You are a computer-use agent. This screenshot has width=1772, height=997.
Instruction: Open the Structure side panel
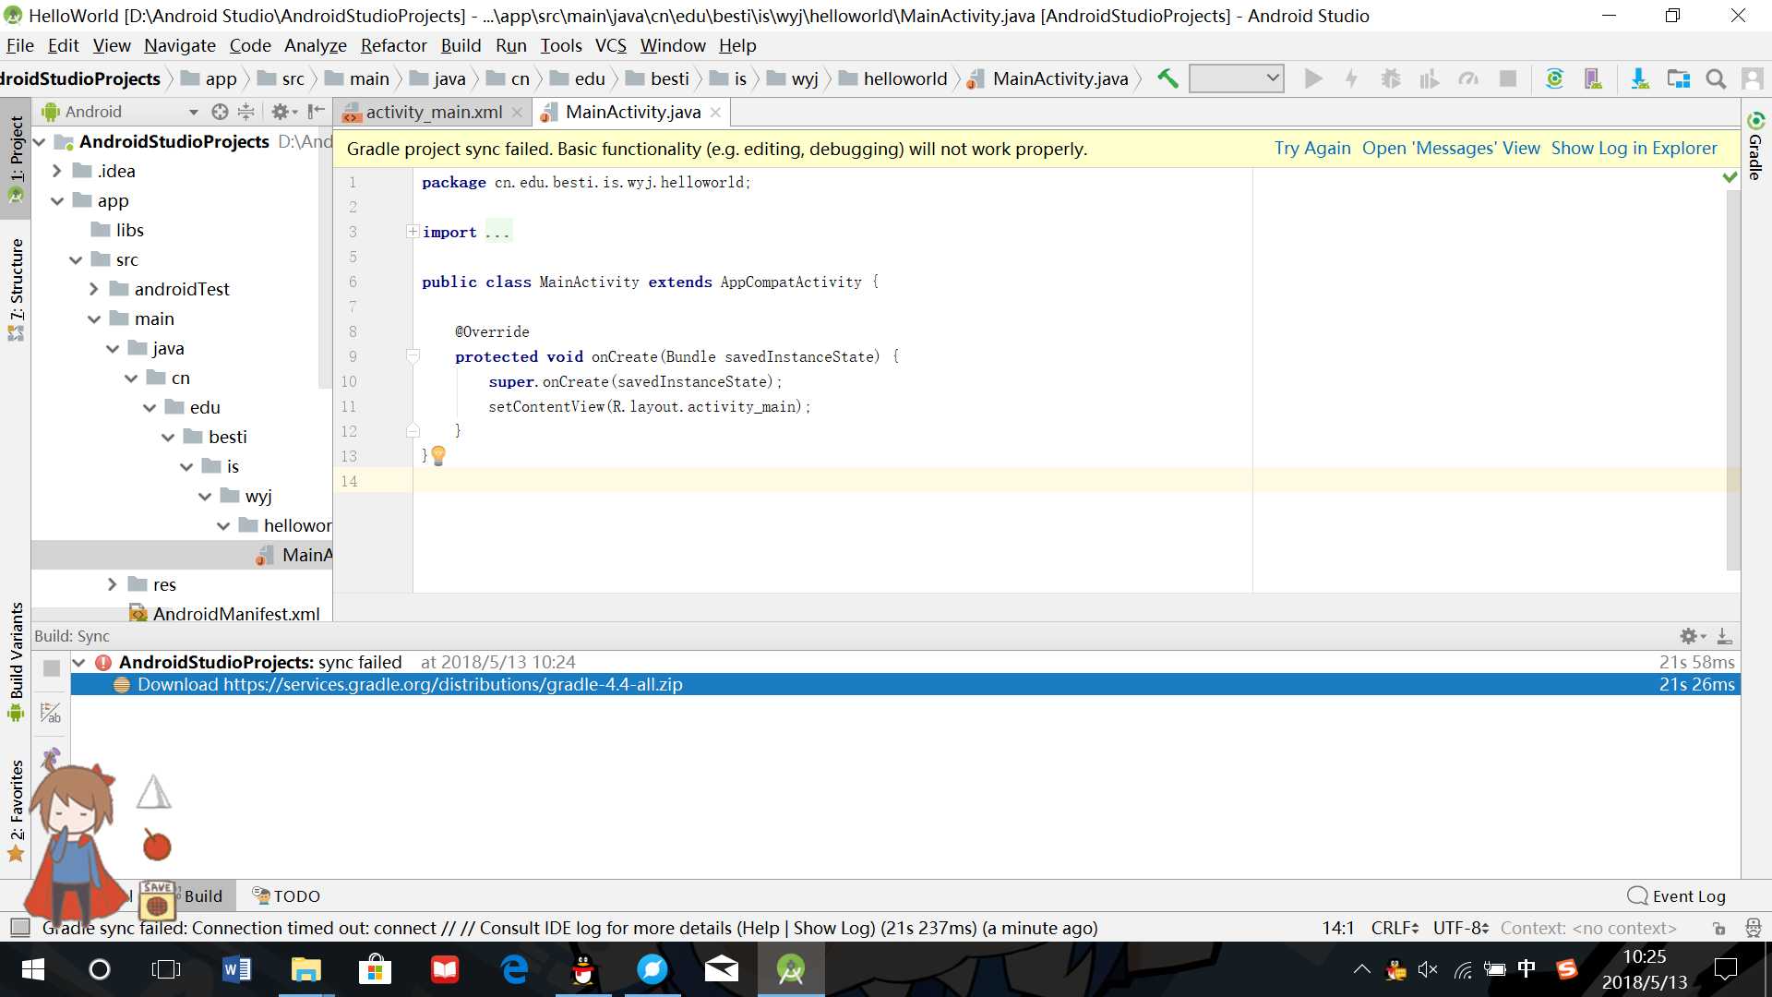click(16, 289)
